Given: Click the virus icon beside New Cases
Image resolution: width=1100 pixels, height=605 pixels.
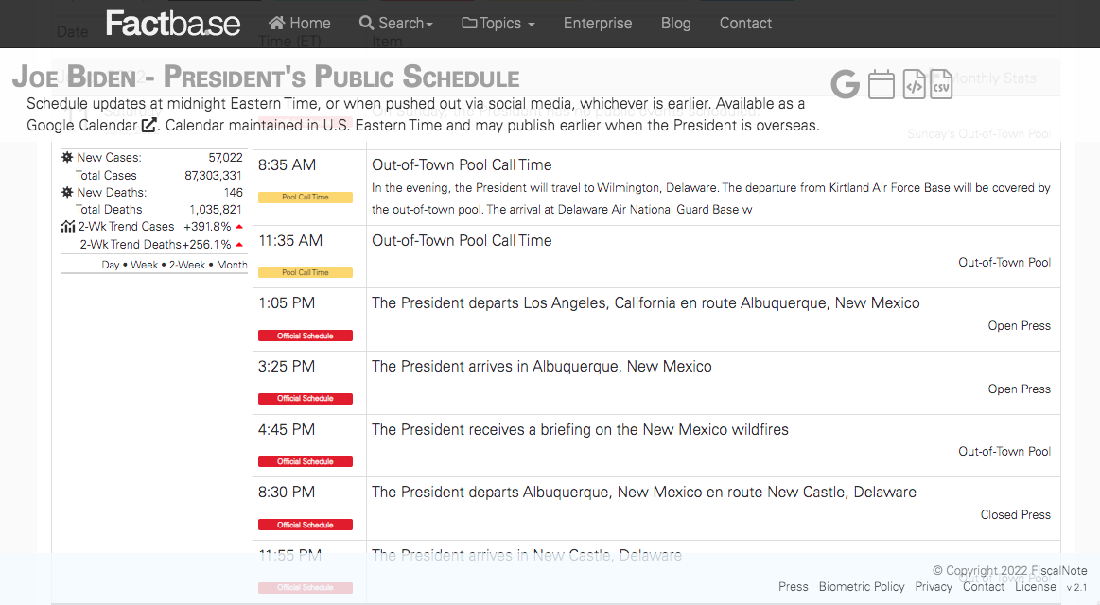Looking at the screenshot, I should pos(67,157).
